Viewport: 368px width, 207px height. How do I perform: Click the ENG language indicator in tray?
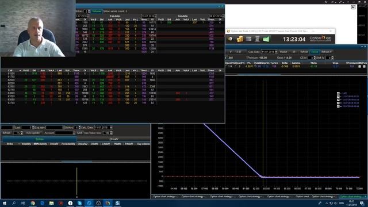coord(342,203)
